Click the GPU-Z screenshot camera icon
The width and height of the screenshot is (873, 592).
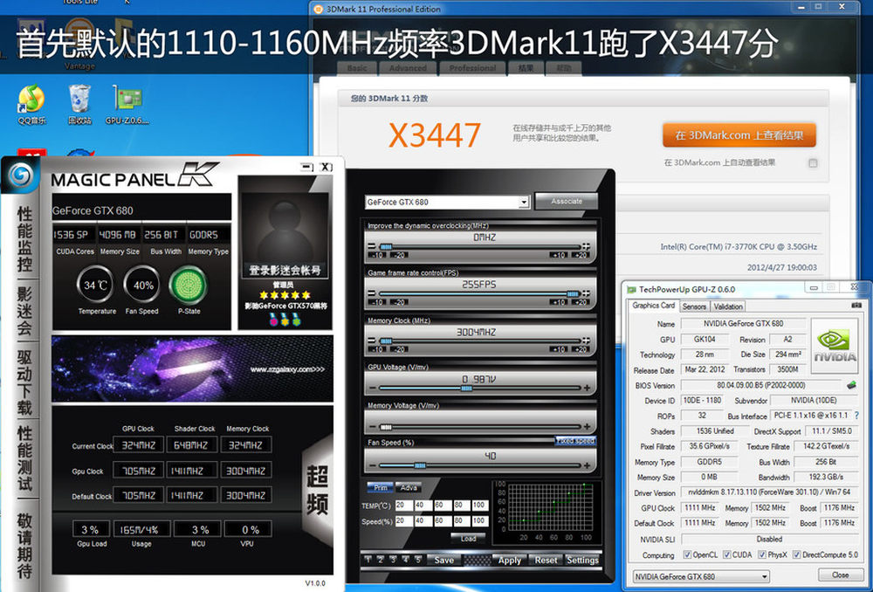tap(856, 306)
